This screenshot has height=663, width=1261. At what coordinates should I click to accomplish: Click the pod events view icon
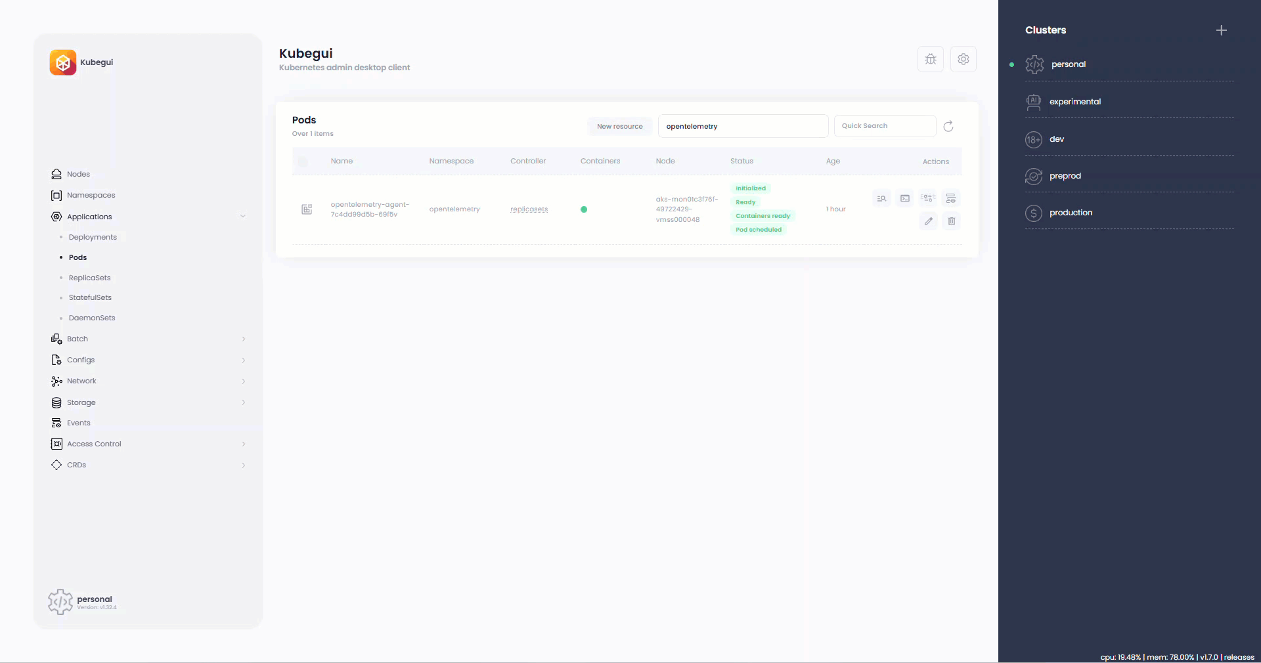pyautogui.click(x=951, y=198)
